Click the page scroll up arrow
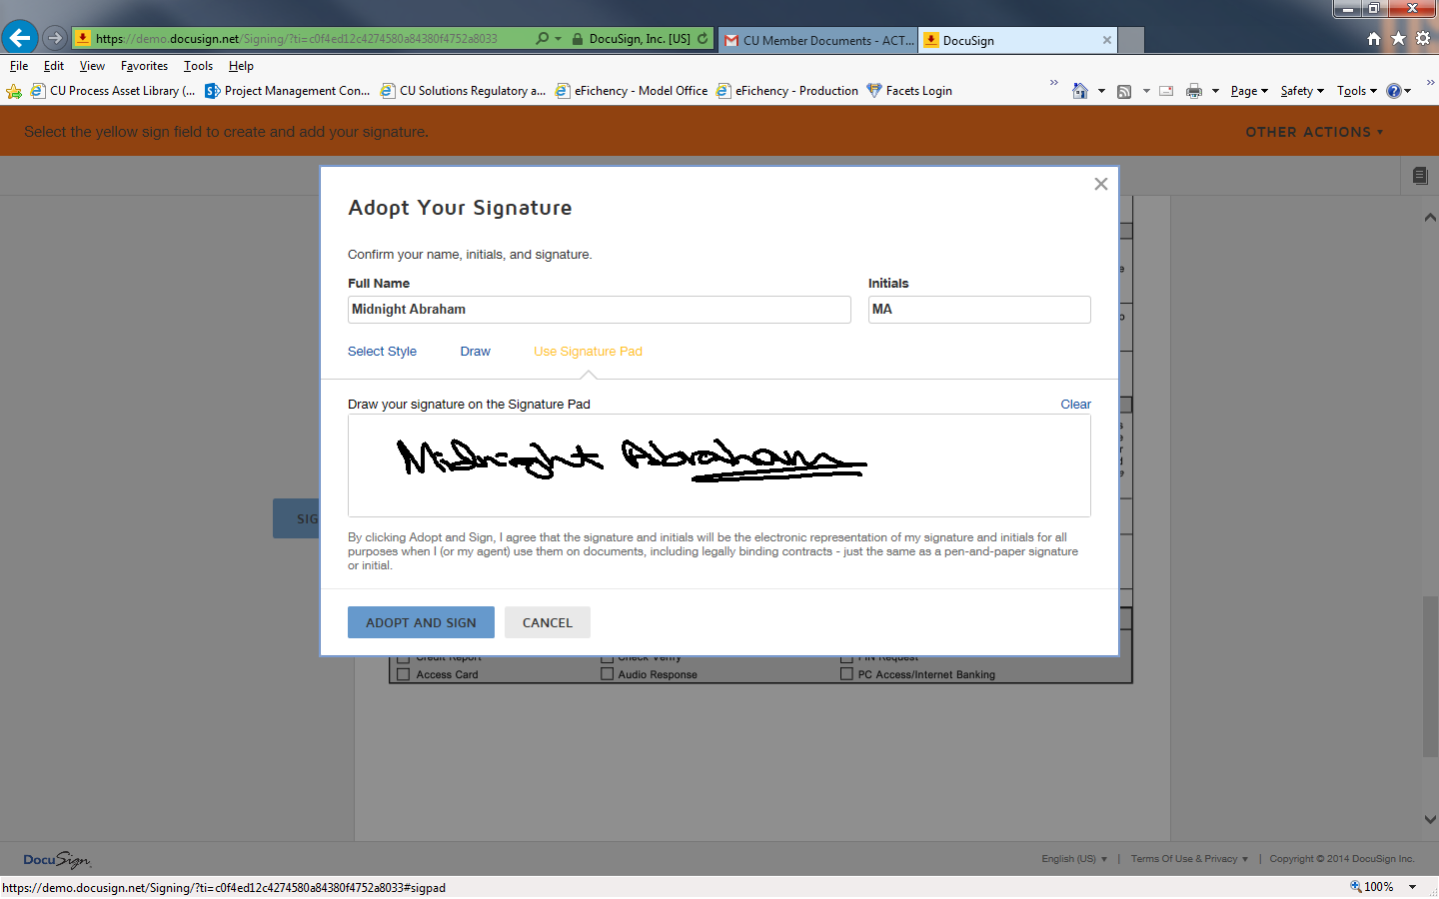This screenshot has width=1439, height=899. (1430, 217)
